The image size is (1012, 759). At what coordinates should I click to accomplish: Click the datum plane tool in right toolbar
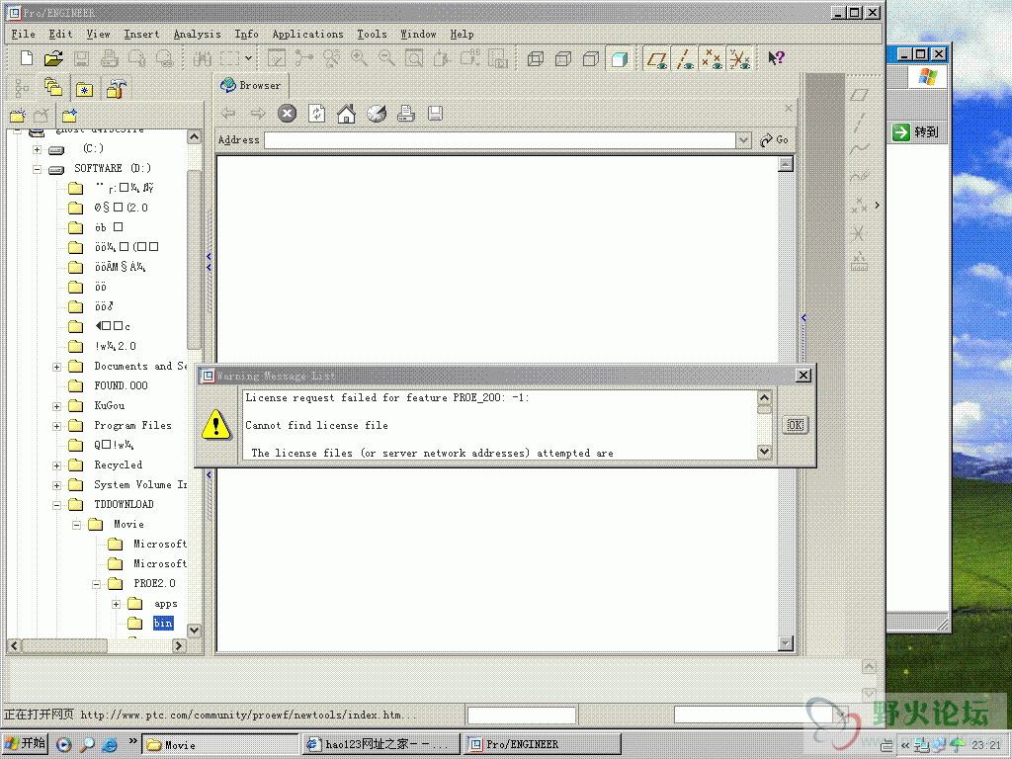(859, 95)
